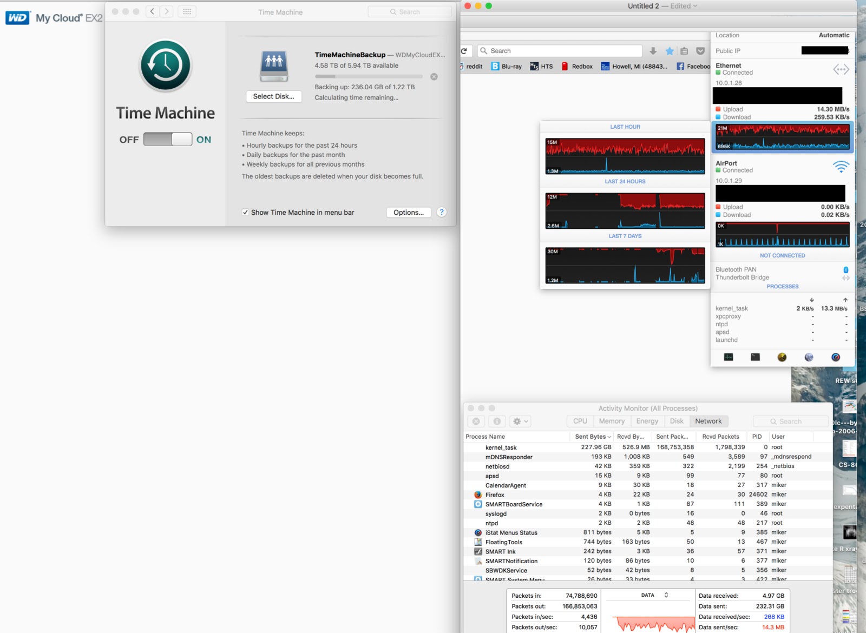
Task: Switch to the CPU tab in Activity Monitor
Action: pyautogui.click(x=580, y=421)
